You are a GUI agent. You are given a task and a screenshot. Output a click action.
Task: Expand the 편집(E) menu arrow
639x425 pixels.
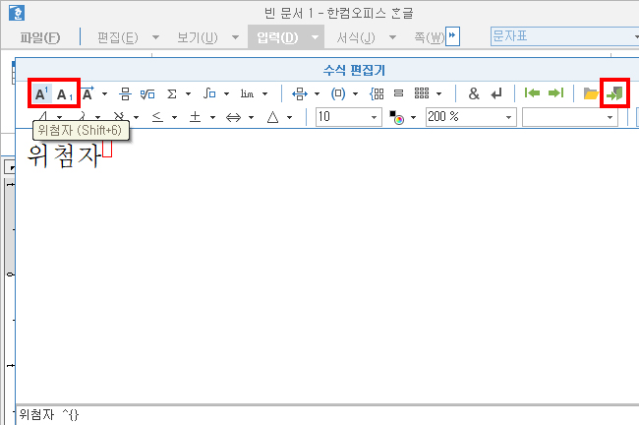(155, 37)
